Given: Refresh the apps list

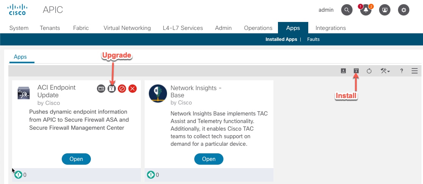Looking at the screenshot, I should pyautogui.click(x=369, y=71).
